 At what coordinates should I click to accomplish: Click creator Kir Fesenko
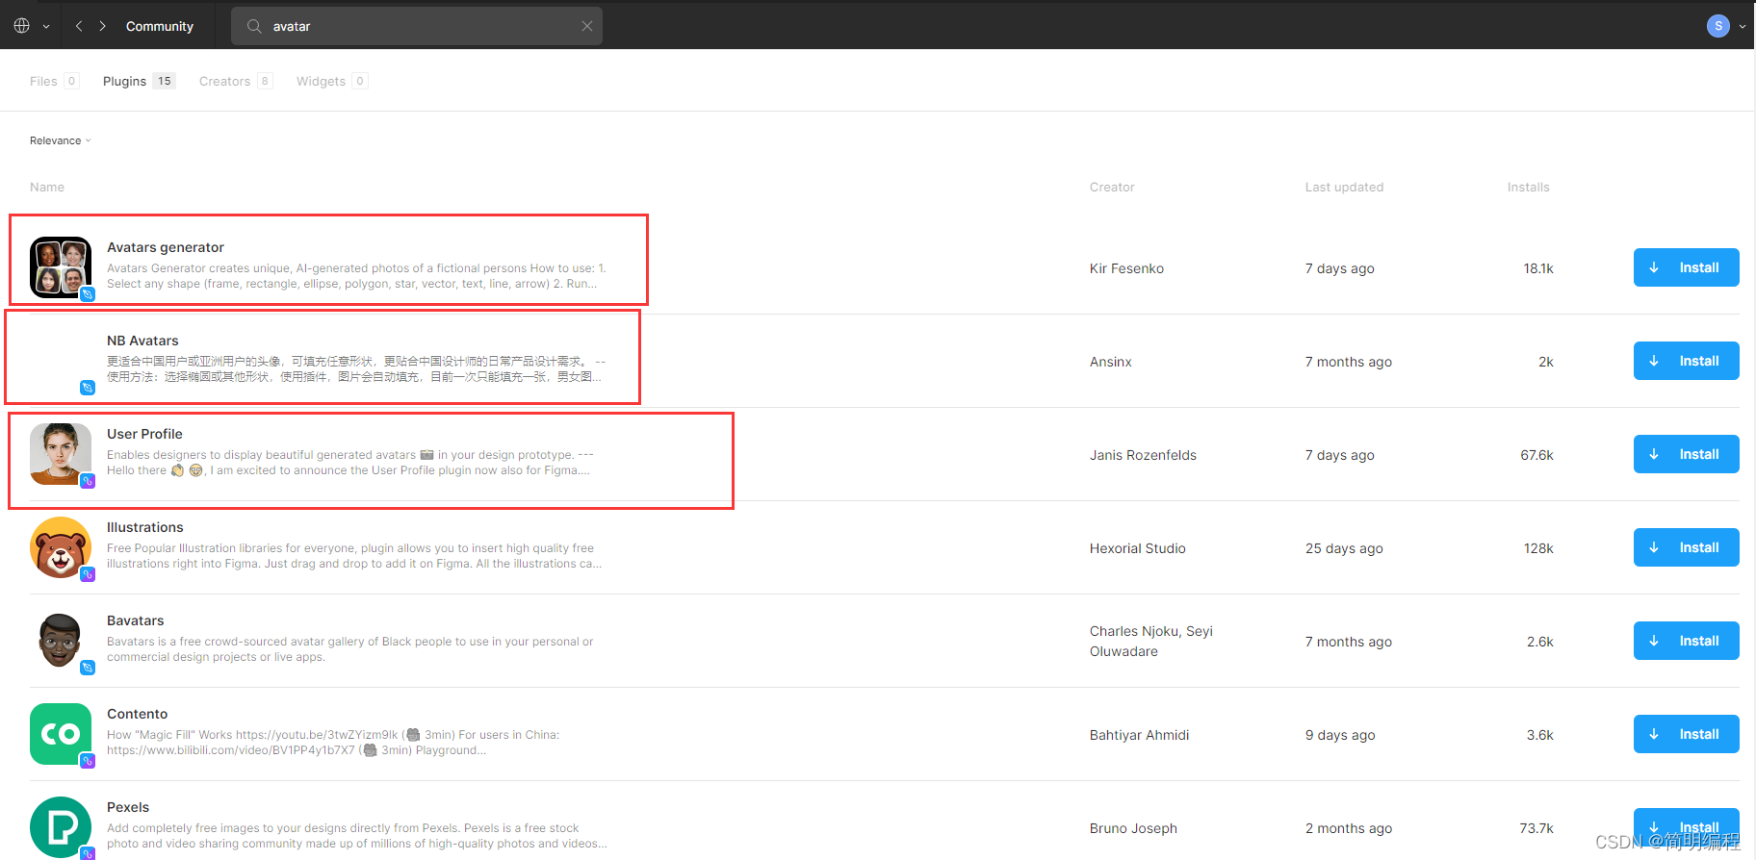pyautogui.click(x=1126, y=268)
